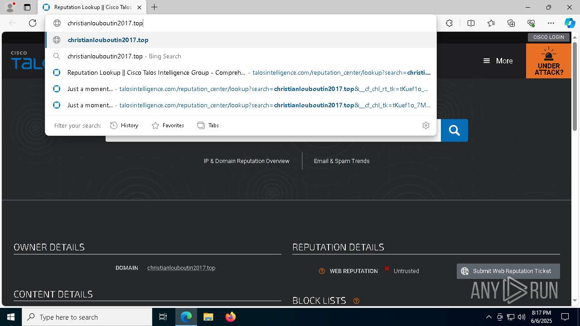Click the CONTENT DETAILS heading
This screenshot has height=326, width=580.
coord(53,294)
